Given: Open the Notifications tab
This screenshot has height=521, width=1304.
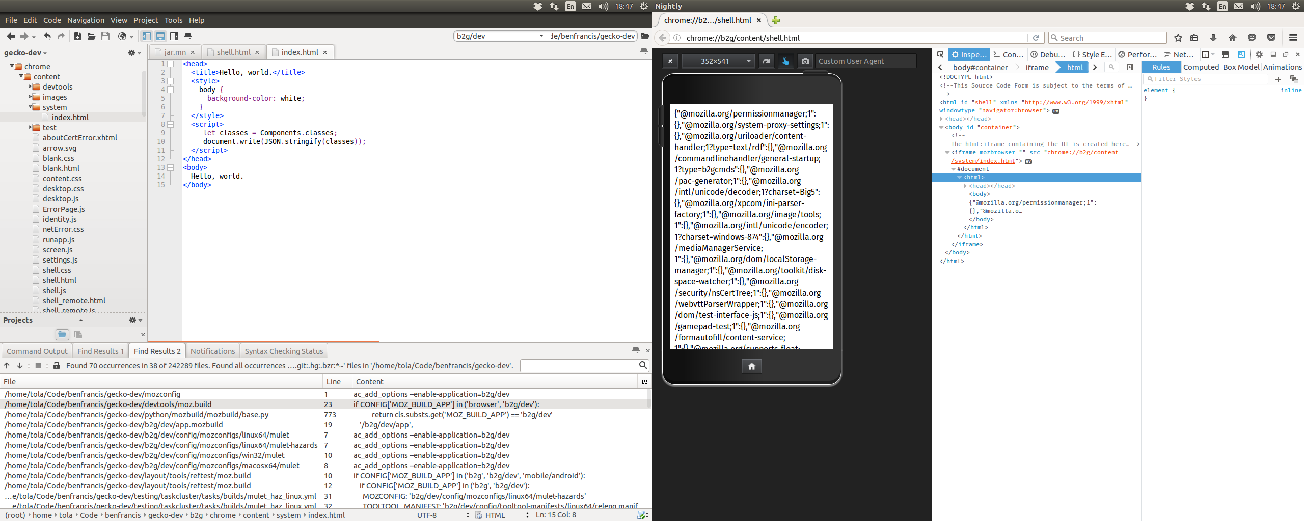Looking at the screenshot, I should pyautogui.click(x=212, y=351).
